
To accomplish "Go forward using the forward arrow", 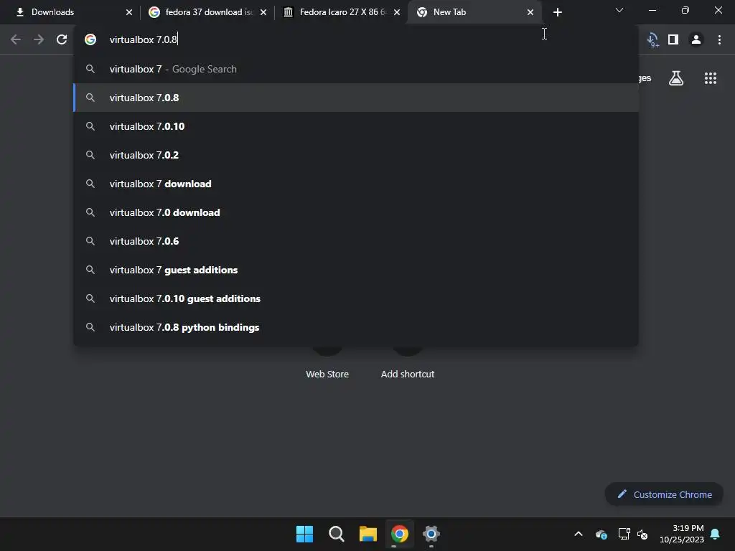I will tap(39, 39).
